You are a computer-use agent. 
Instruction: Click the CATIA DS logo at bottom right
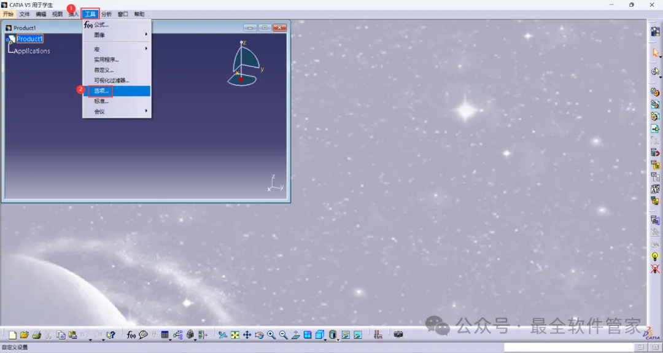click(x=652, y=333)
